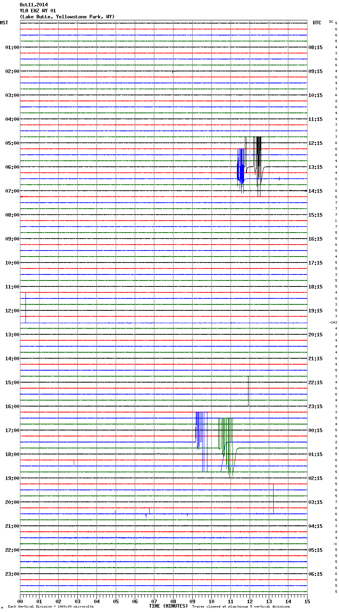Screen dimensions: 339x612
Task: Click the DC column header
Action: click(331, 22)
